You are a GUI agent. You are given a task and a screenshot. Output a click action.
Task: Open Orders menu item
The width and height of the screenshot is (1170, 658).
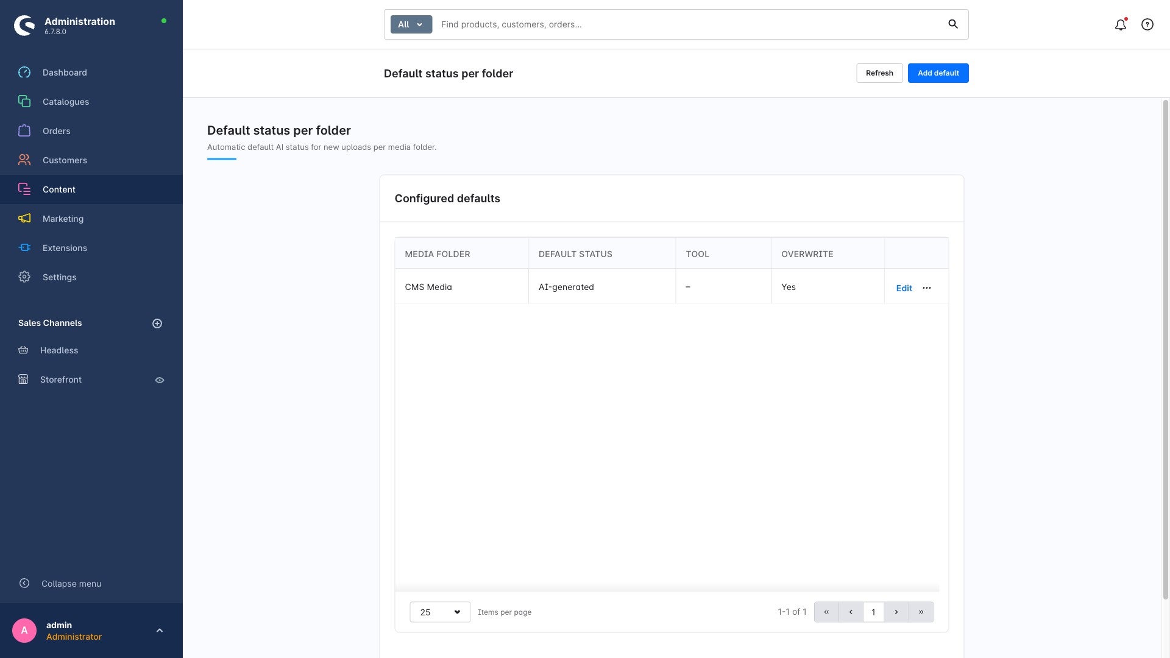click(91, 131)
